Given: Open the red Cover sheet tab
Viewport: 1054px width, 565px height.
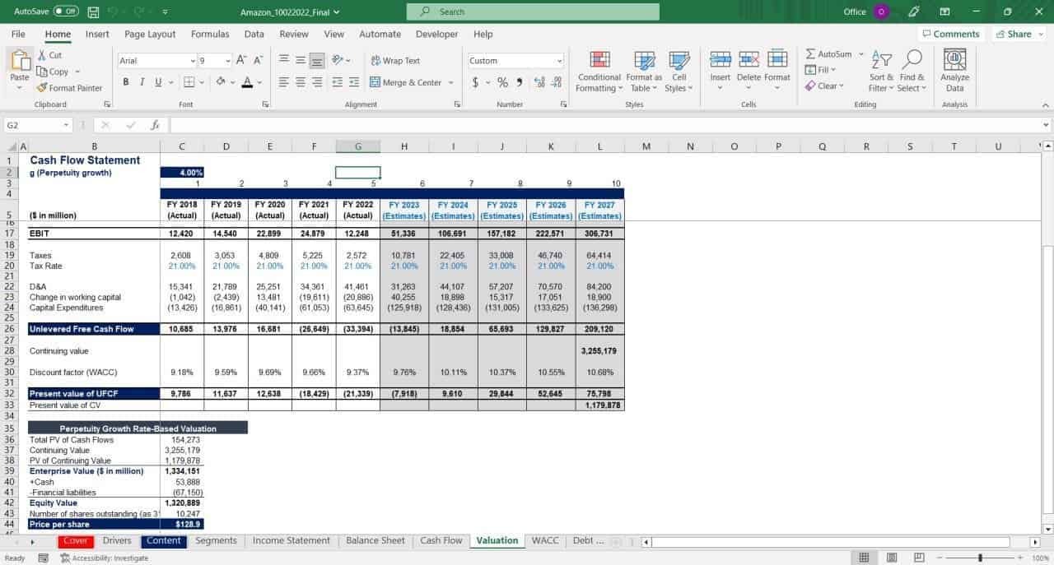Looking at the screenshot, I should click(75, 540).
